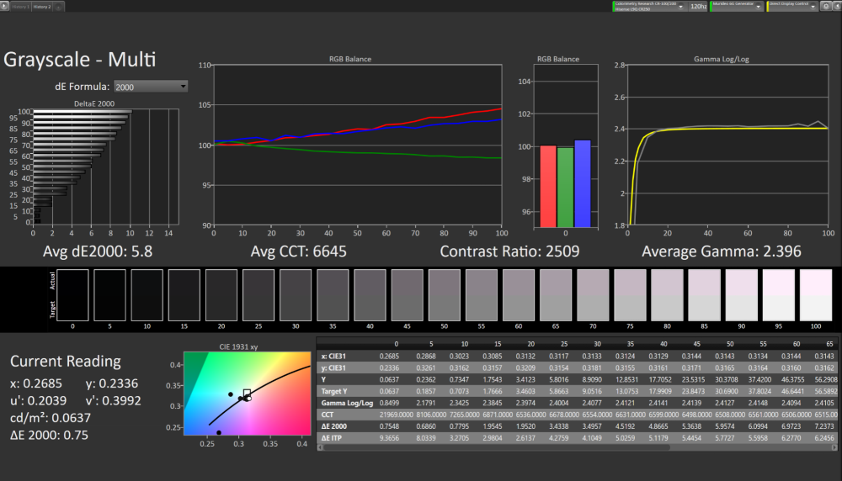The height and width of the screenshot is (481, 842).
Task: Select the 10 grayscale swatch
Action: 147,295
